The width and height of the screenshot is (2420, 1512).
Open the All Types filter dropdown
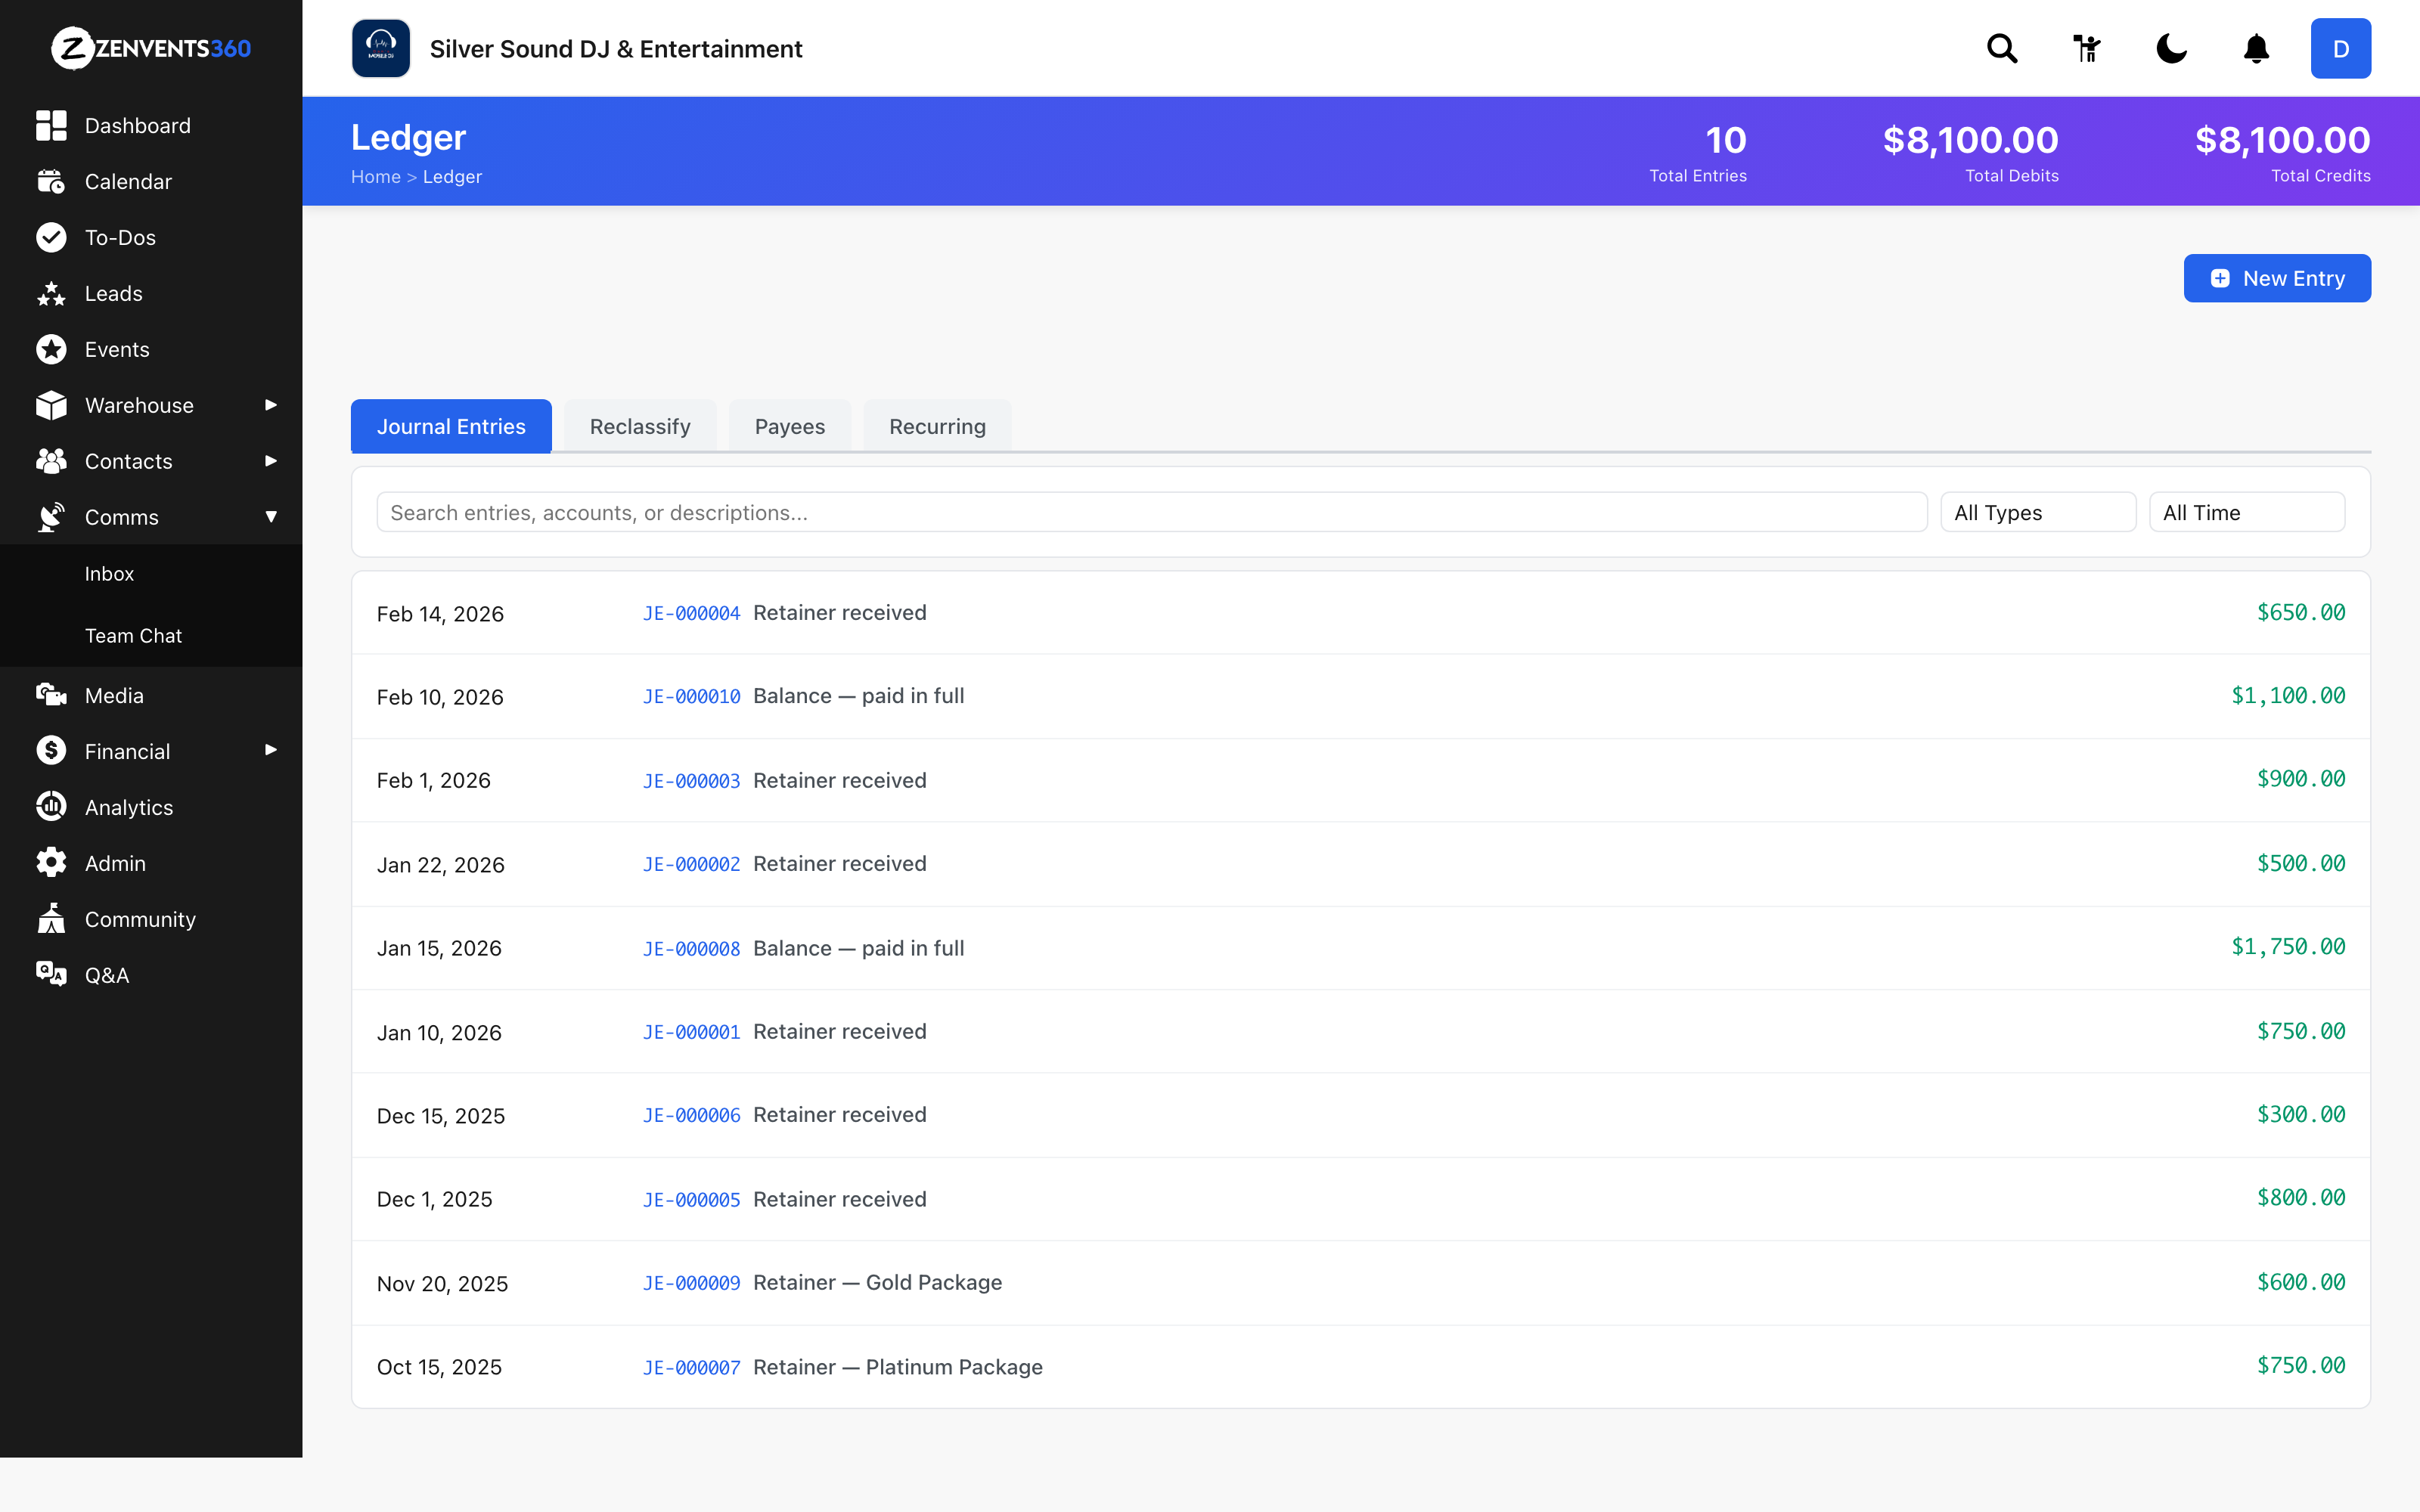pos(2038,512)
